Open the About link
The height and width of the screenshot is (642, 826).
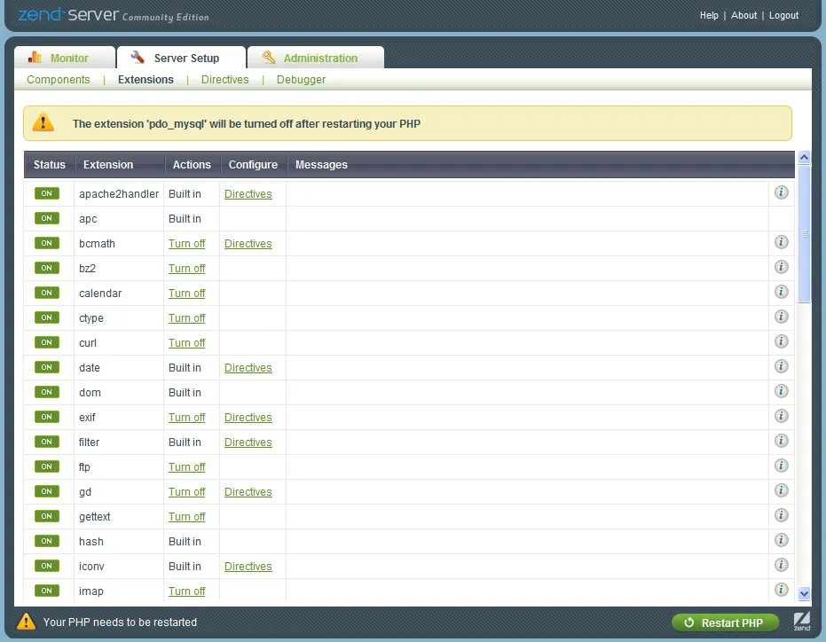(x=743, y=15)
